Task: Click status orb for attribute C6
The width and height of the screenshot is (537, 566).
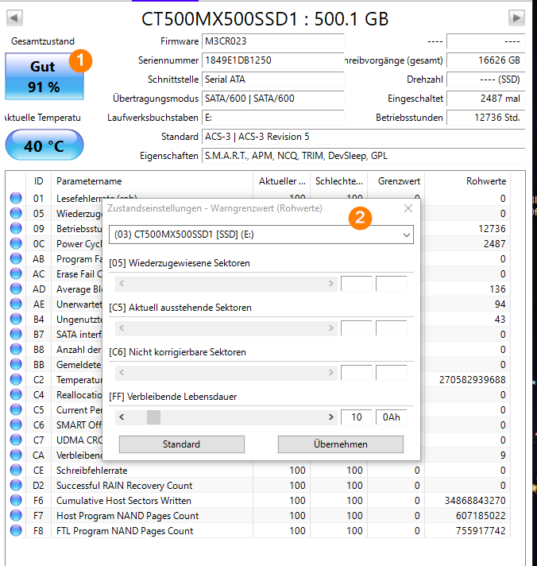Action: (16, 424)
